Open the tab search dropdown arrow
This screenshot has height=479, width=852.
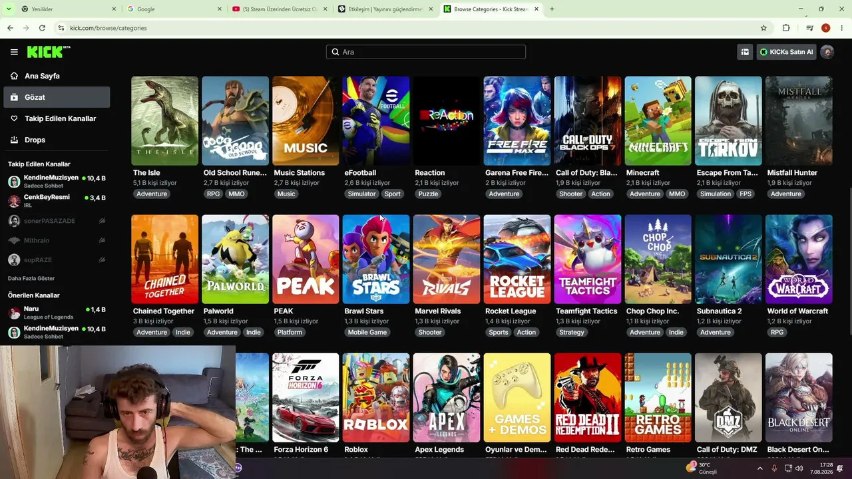click(9, 9)
